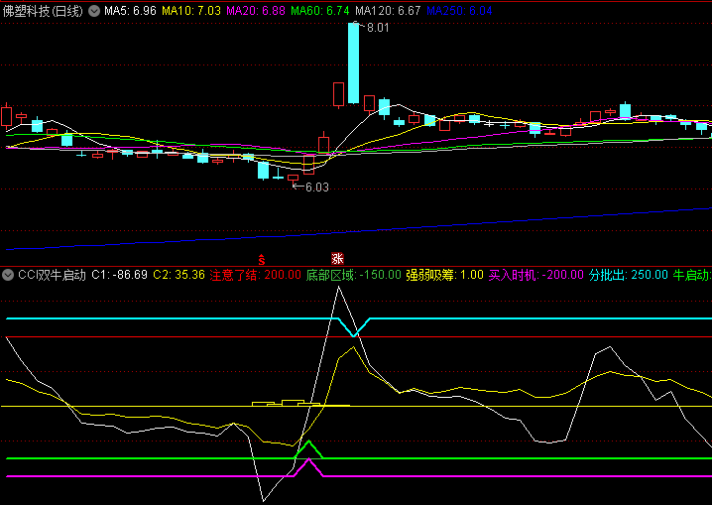This screenshot has width=712, height=505.
Task: Click the 佛塑科技(日线) stock title
Action: pyautogui.click(x=43, y=10)
